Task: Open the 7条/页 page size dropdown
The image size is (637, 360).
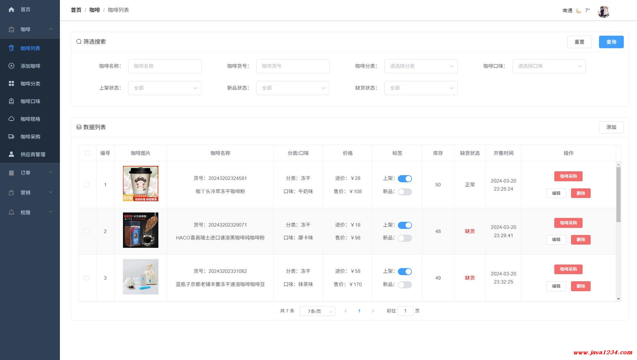Action: [317, 311]
